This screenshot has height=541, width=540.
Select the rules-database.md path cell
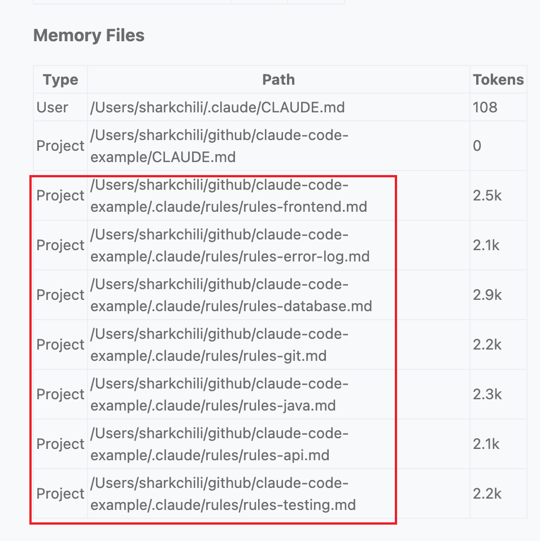pos(231,295)
